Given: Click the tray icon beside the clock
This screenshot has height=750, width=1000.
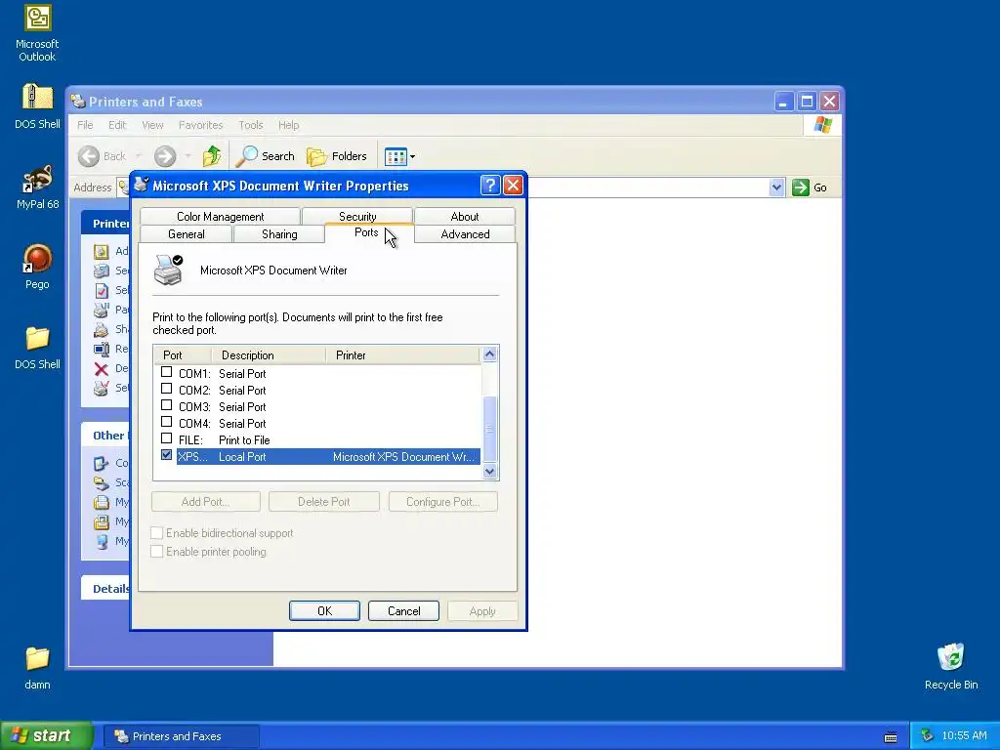Looking at the screenshot, I should (927, 736).
